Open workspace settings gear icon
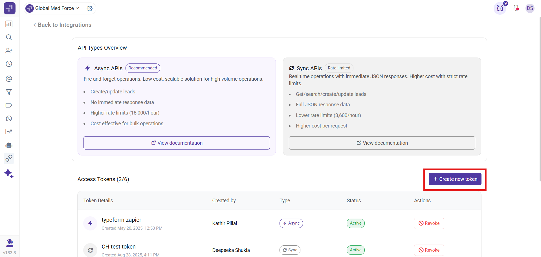This screenshot has width=541, height=257. (90, 8)
